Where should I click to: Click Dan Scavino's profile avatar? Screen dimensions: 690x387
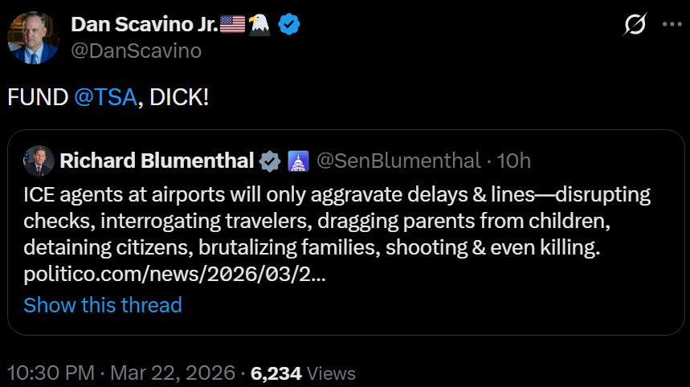click(x=34, y=38)
